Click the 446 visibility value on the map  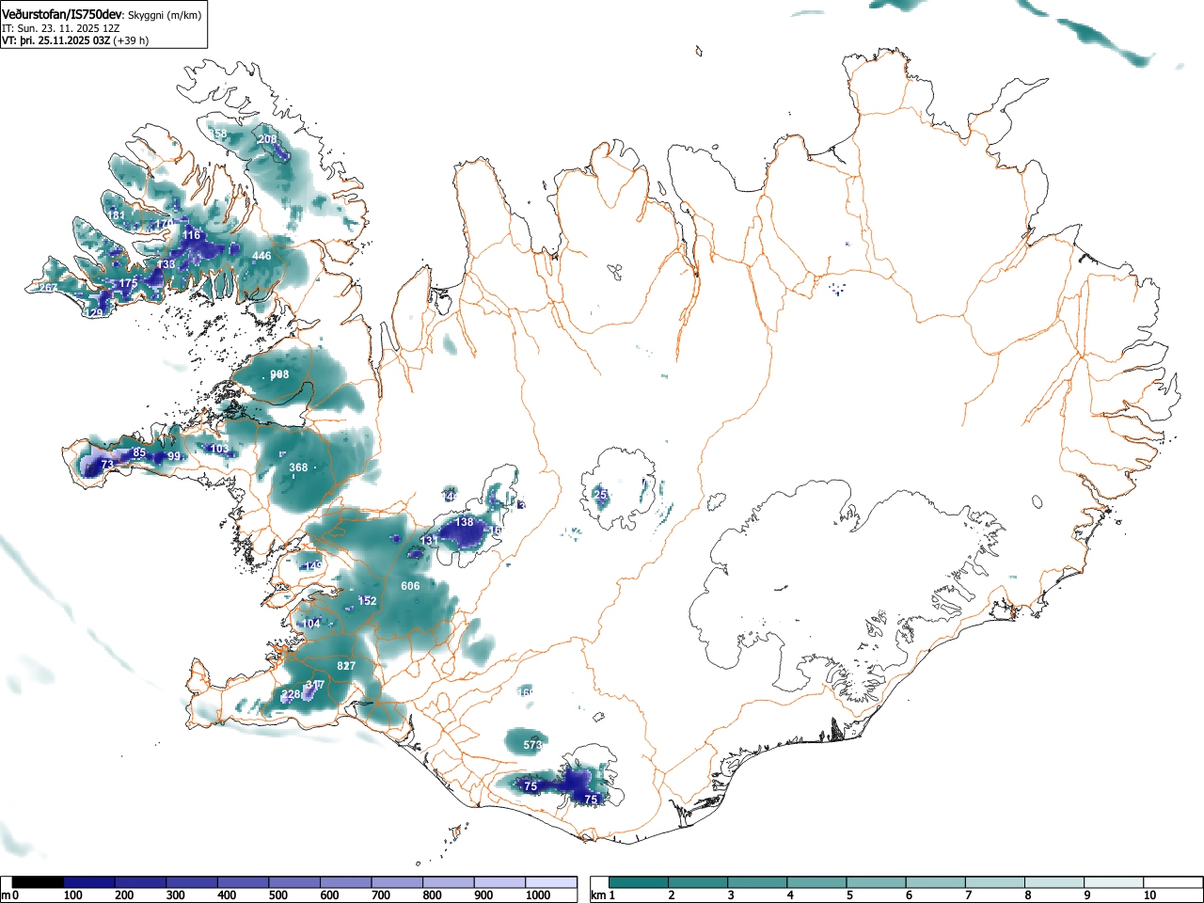(x=261, y=256)
